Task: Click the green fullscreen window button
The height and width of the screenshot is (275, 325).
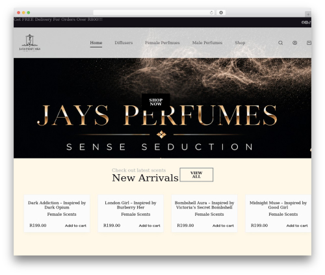Action: [x=29, y=12]
